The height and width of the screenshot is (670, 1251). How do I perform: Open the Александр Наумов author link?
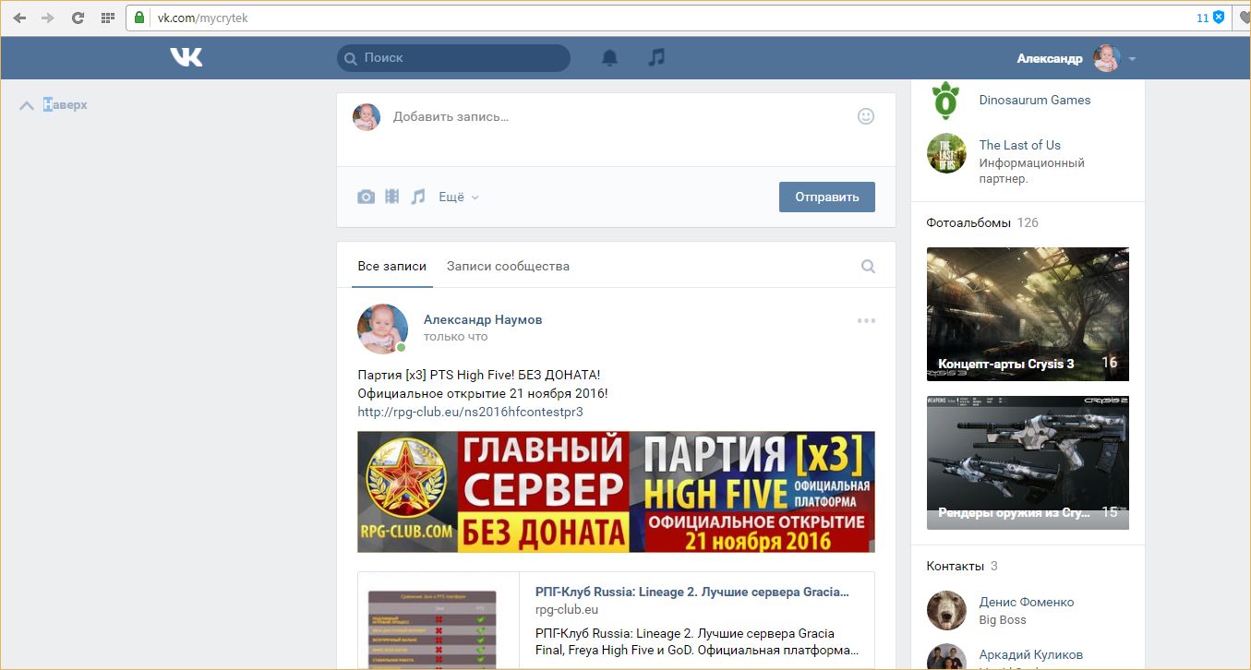[x=483, y=319]
